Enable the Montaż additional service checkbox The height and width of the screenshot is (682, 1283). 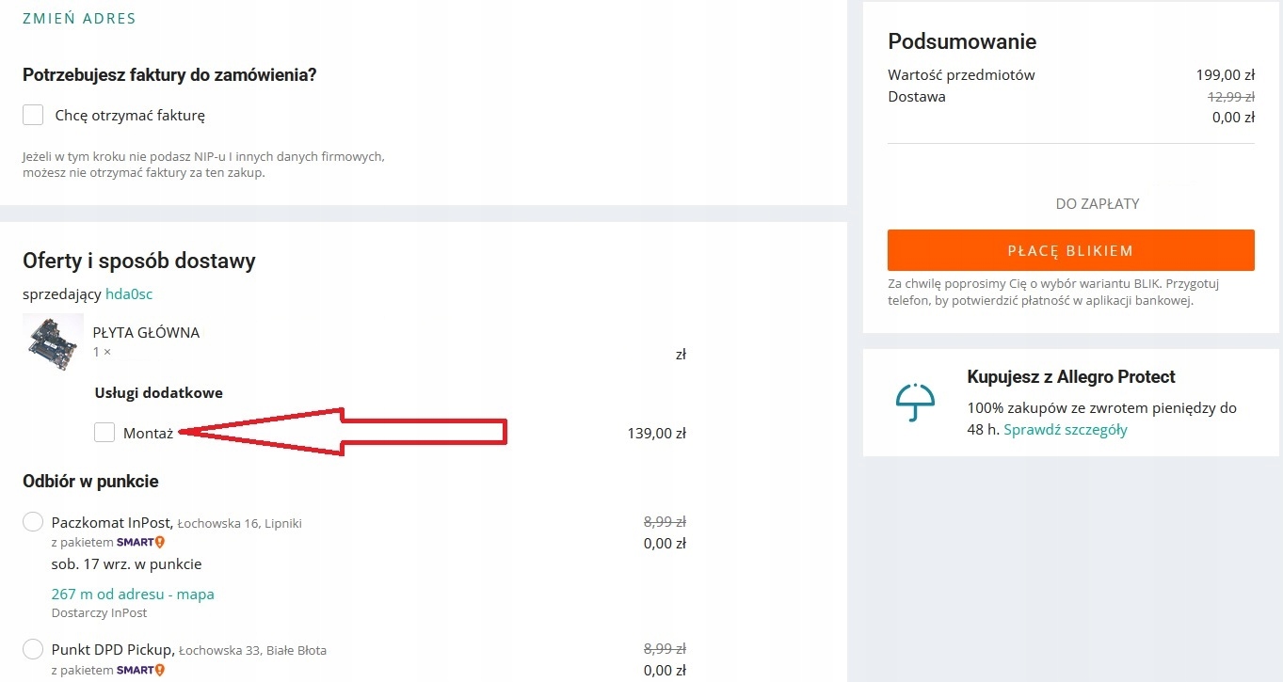click(104, 433)
